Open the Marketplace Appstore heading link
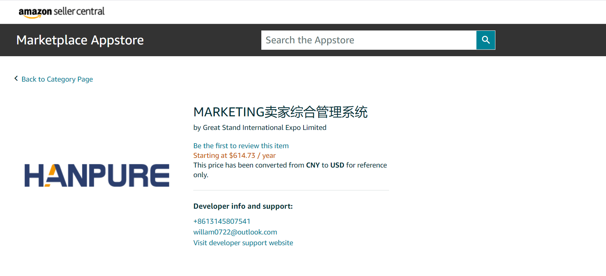This screenshot has width=606, height=276. (x=80, y=40)
